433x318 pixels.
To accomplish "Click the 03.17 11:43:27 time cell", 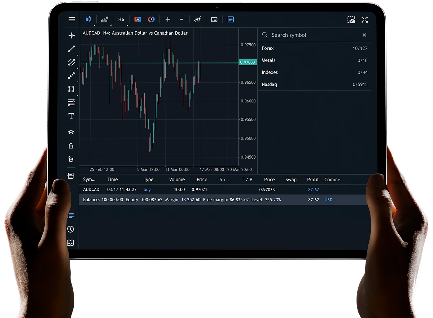I will tap(122, 190).
